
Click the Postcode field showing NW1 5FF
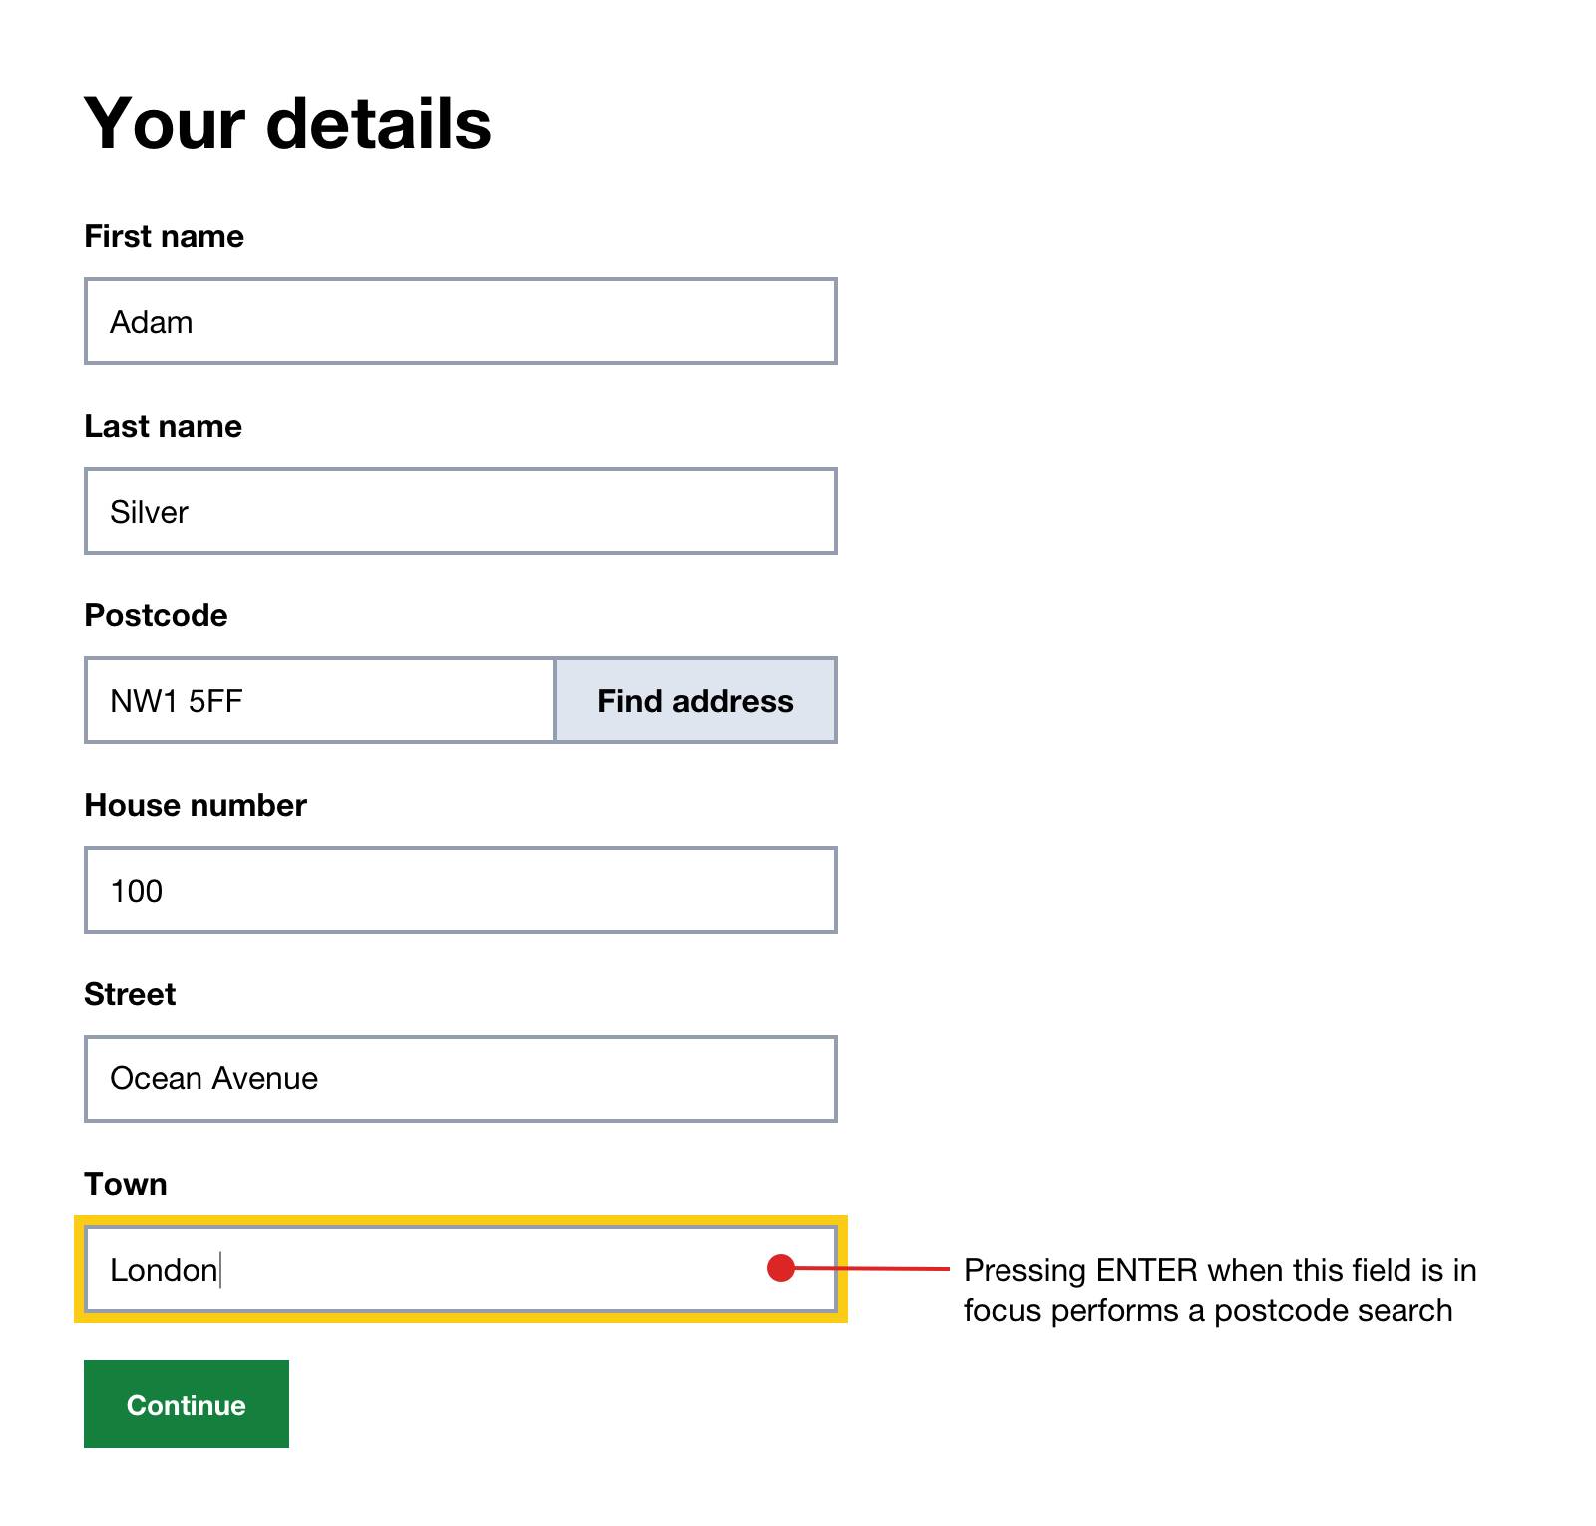(x=319, y=701)
